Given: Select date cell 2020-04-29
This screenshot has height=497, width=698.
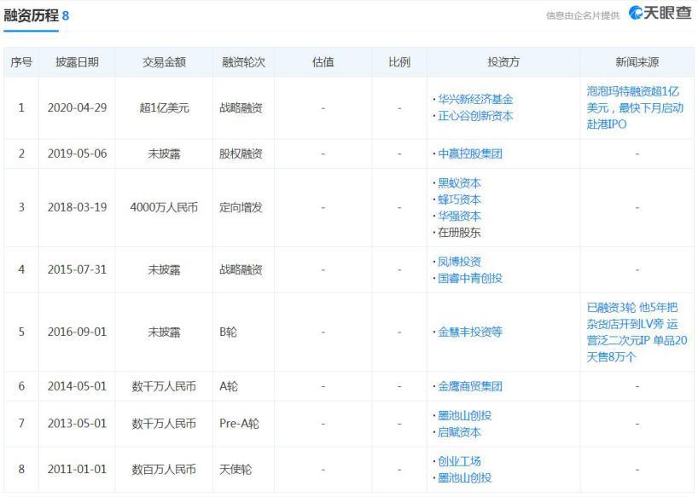Looking at the screenshot, I should point(77,108).
